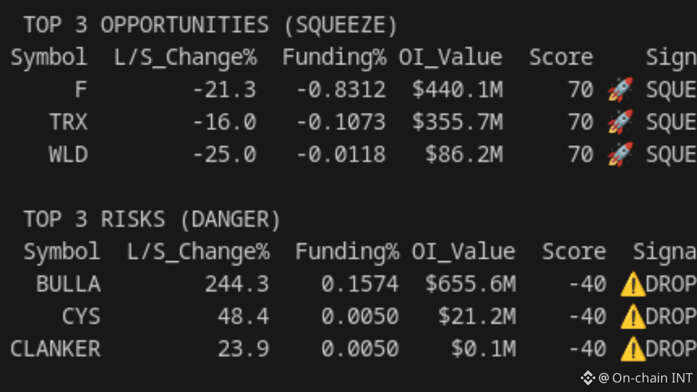Click the CLANKER symbol in risks table

[x=55, y=349]
